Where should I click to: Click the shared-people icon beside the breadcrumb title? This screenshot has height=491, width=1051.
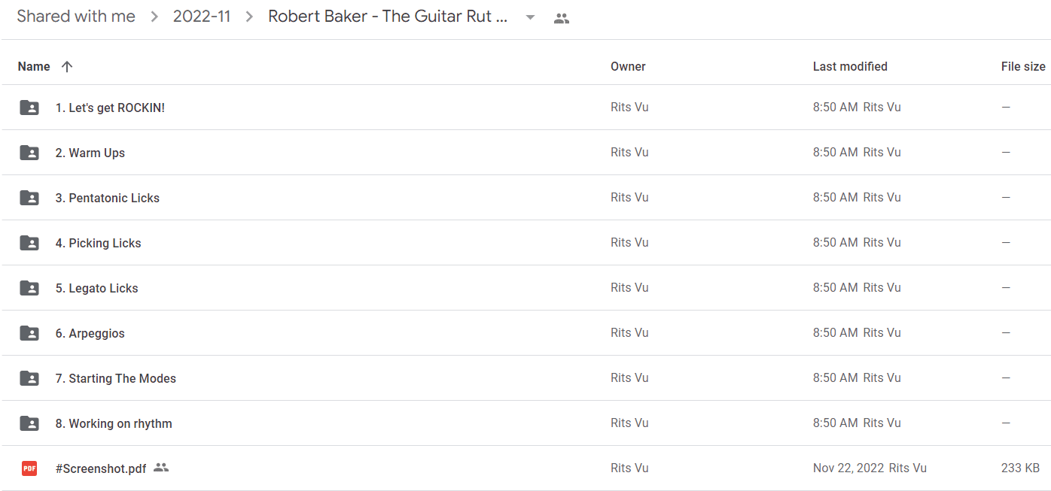coord(562,19)
